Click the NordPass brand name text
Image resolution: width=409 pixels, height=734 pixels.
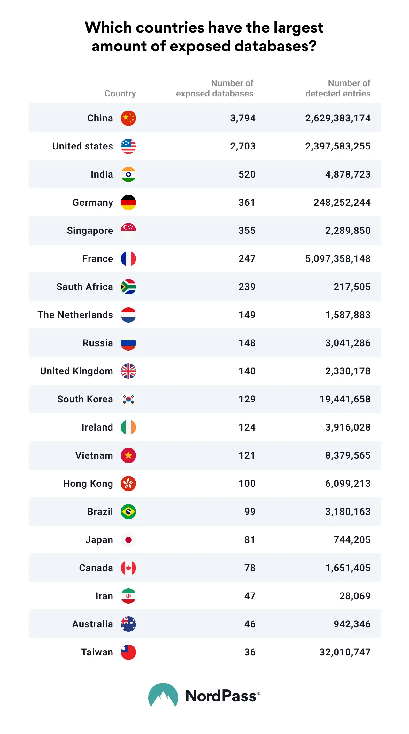pos(221,696)
